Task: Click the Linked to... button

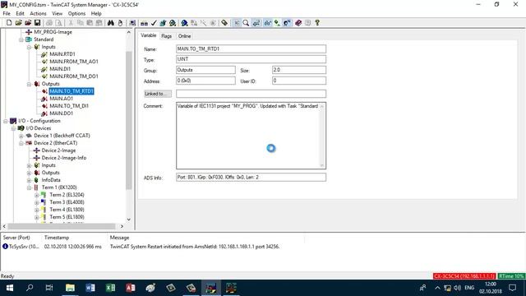Action: pyautogui.click(x=157, y=94)
